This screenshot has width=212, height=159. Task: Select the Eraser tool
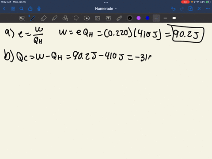[43, 18]
